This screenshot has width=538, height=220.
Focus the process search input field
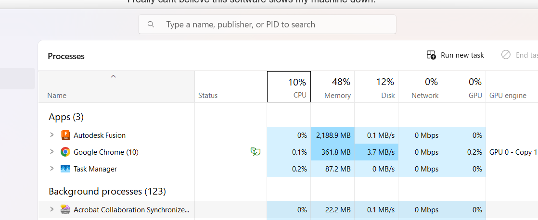click(274, 24)
